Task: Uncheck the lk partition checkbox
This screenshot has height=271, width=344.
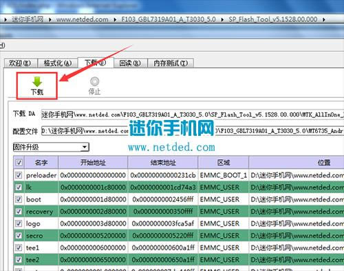Action: (x=19, y=188)
